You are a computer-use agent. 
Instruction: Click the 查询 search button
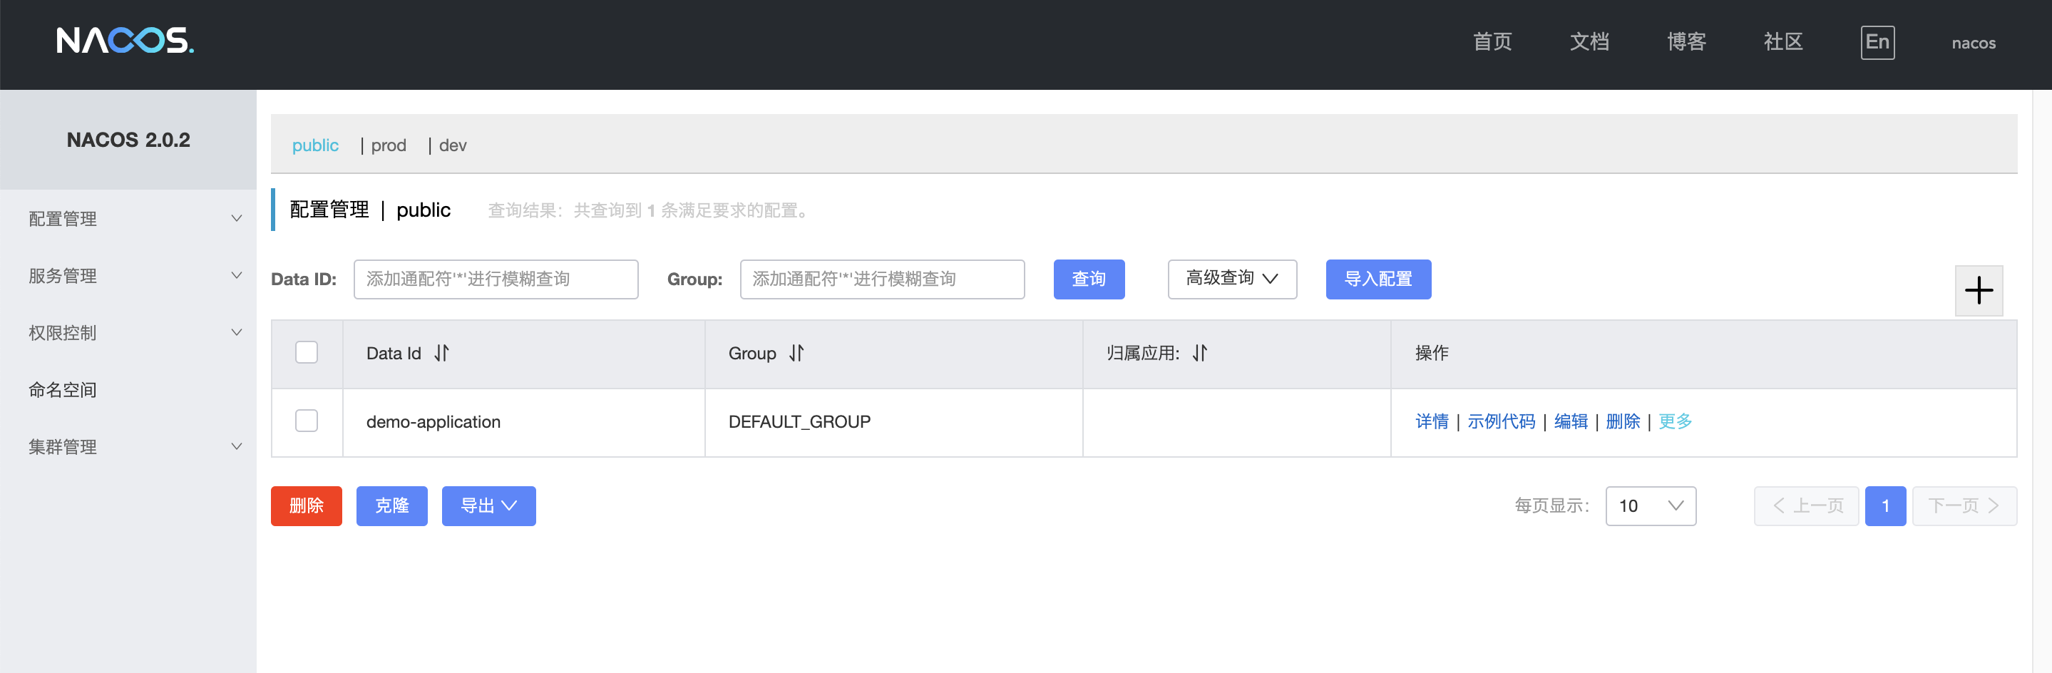(x=1089, y=279)
